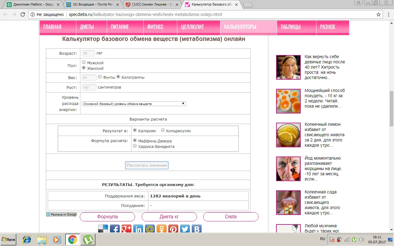394x246 pixels.
Task: Open Action Center flag icon
Action: pos(332,240)
